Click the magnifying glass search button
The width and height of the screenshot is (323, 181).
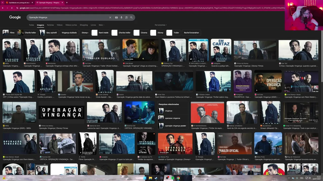131,18
